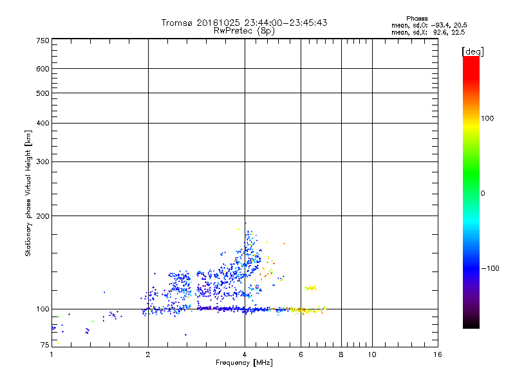The height and width of the screenshot is (386, 515).
Task: Click the x-axis tick label '4'
Action: 245,354
